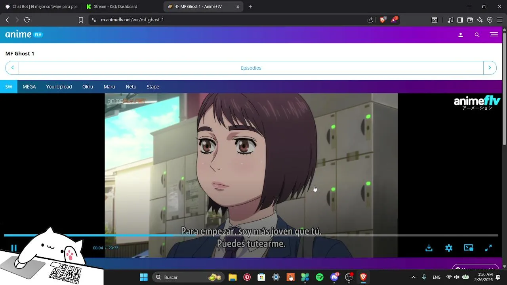
Task: Open the Brave tab search icon
Action: pyautogui.click(x=435, y=20)
